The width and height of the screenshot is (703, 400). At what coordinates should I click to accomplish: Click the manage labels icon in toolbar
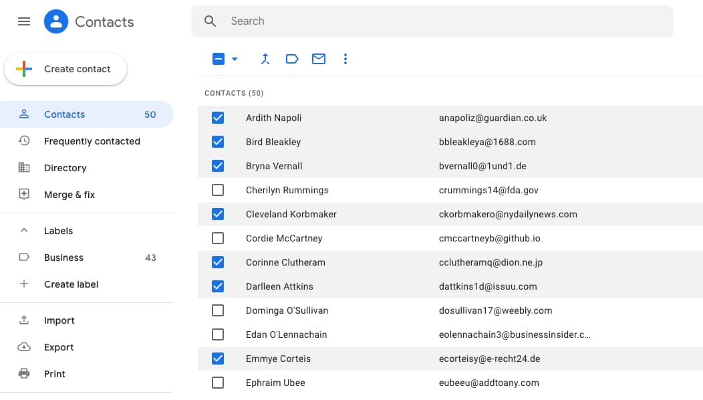click(292, 59)
